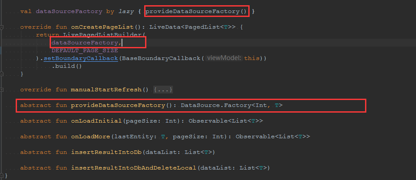Click dataList parameter of insertResultIntoDb
Image resolution: width=416 pixels, height=180 pixels.
point(161,152)
